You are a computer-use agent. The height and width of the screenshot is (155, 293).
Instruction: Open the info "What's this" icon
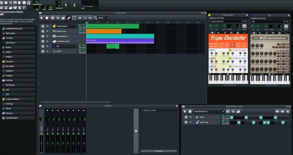click(x=24, y=3)
